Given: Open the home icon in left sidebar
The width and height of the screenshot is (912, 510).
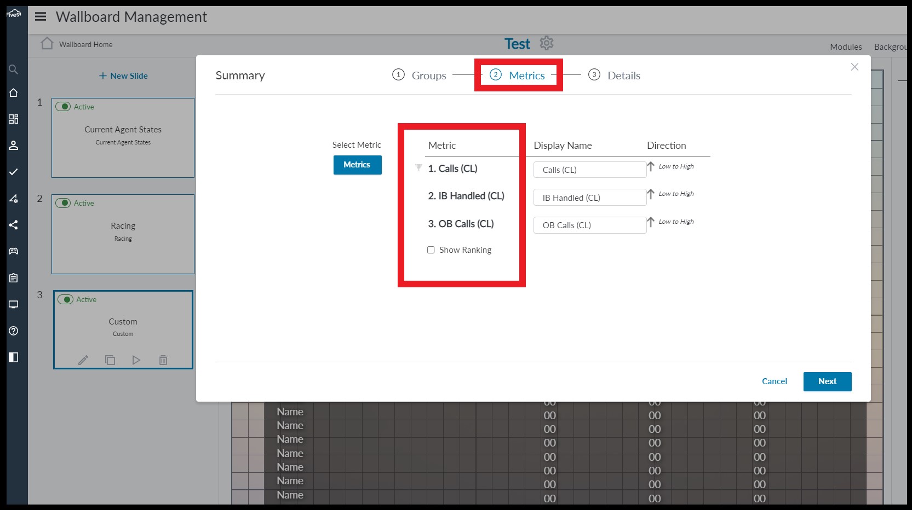Looking at the screenshot, I should (x=14, y=93).
